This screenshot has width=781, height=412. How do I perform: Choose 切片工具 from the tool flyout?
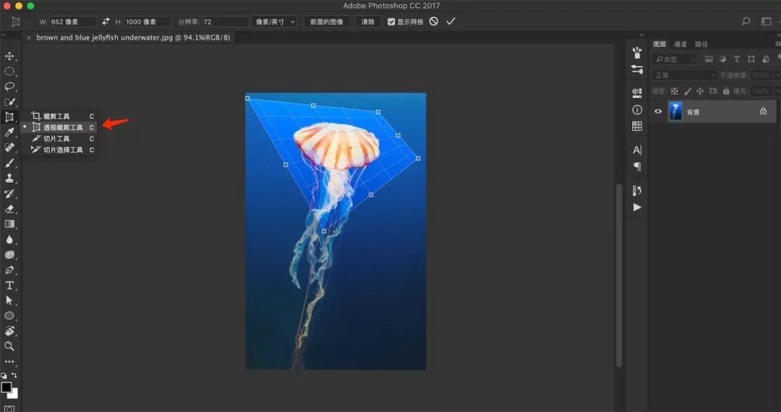56,139
